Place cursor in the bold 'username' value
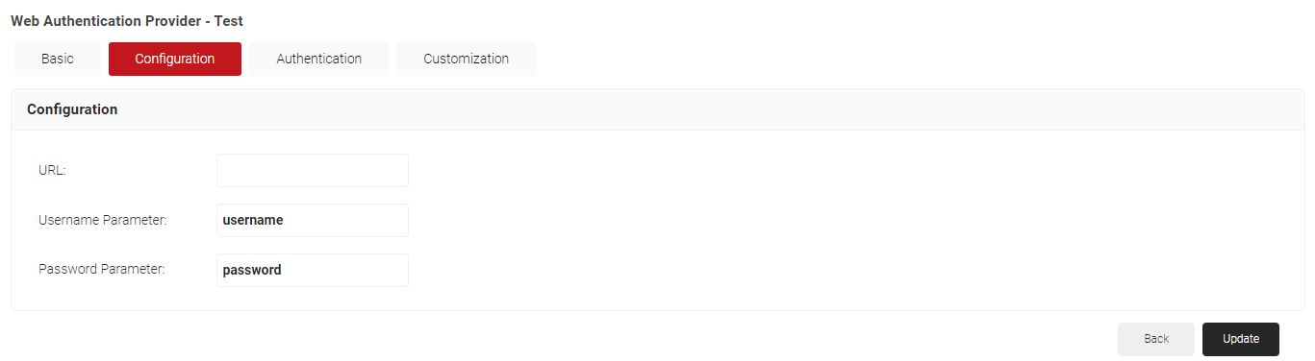Screen dimensions: 1315x361 click(x=253, y=220)
